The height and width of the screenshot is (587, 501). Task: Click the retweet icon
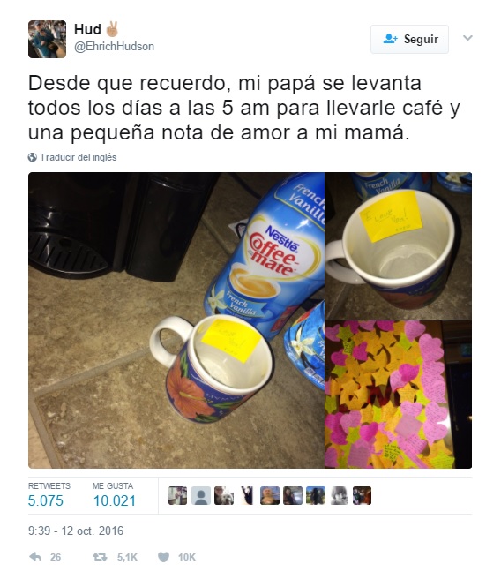coord(100,557)
